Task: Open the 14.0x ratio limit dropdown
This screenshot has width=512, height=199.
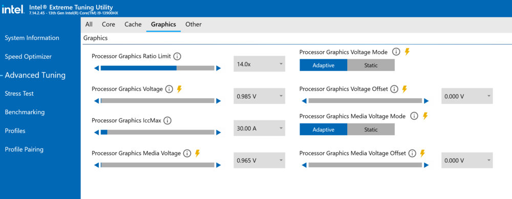Action: pyautogui.click(x=259, y=64)
